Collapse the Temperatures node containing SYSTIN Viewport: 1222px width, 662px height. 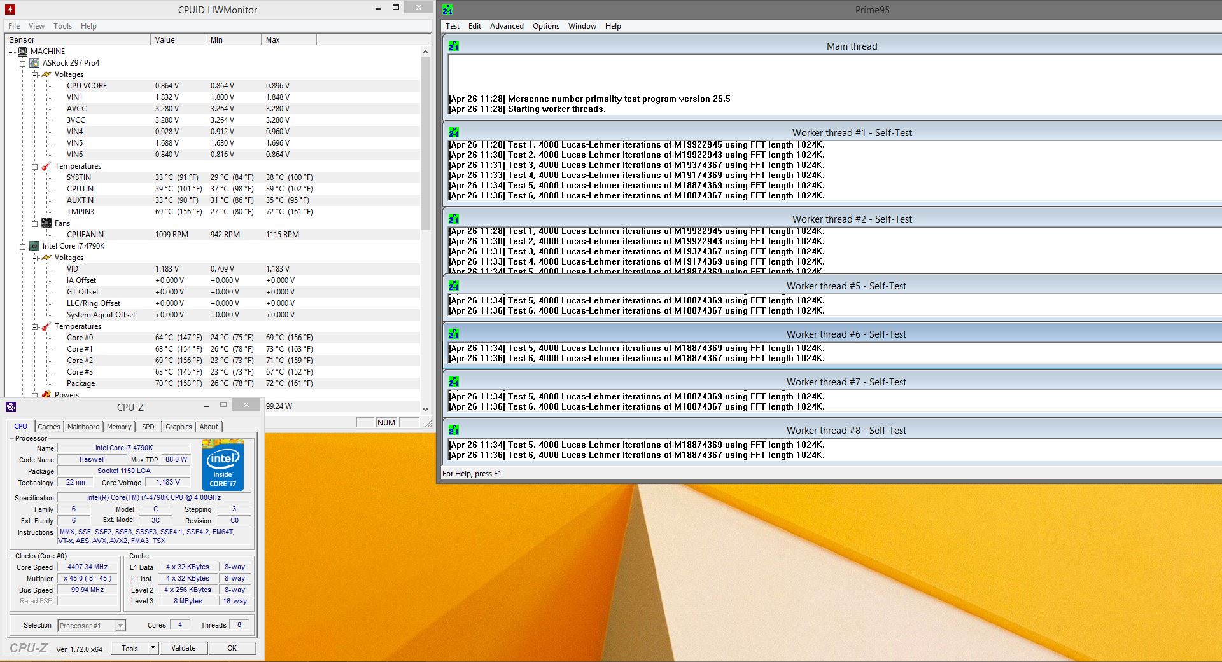34,167
